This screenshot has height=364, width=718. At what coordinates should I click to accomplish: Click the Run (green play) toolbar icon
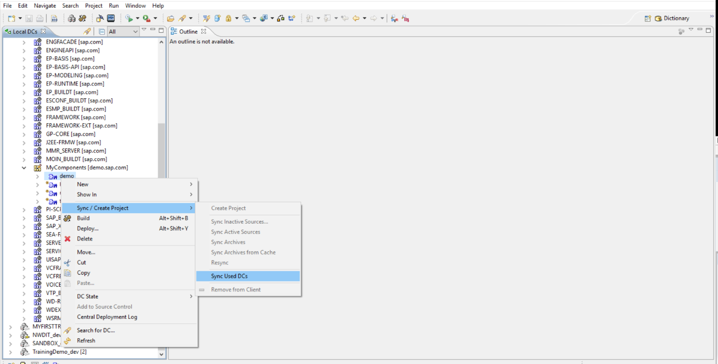coord(129,18)
